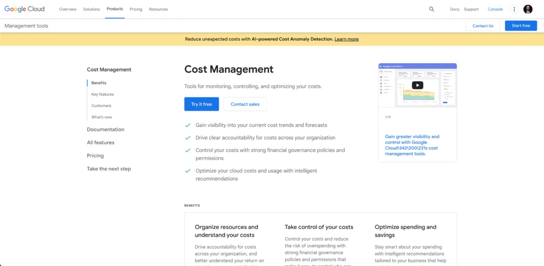Go to Pricing in top navigation
544x266 pixels.
pyautogui.click(x=135, y=10)
